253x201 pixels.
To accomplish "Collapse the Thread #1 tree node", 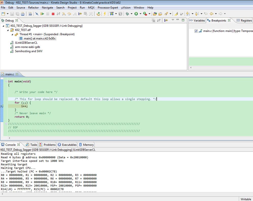I will pyautogui.click(x=12, y=34).
